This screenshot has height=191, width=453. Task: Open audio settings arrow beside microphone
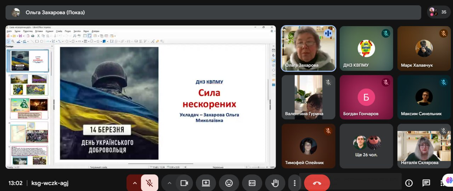pos(134,183)
